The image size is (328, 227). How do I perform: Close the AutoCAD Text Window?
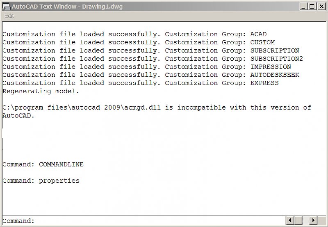point(321,7)
